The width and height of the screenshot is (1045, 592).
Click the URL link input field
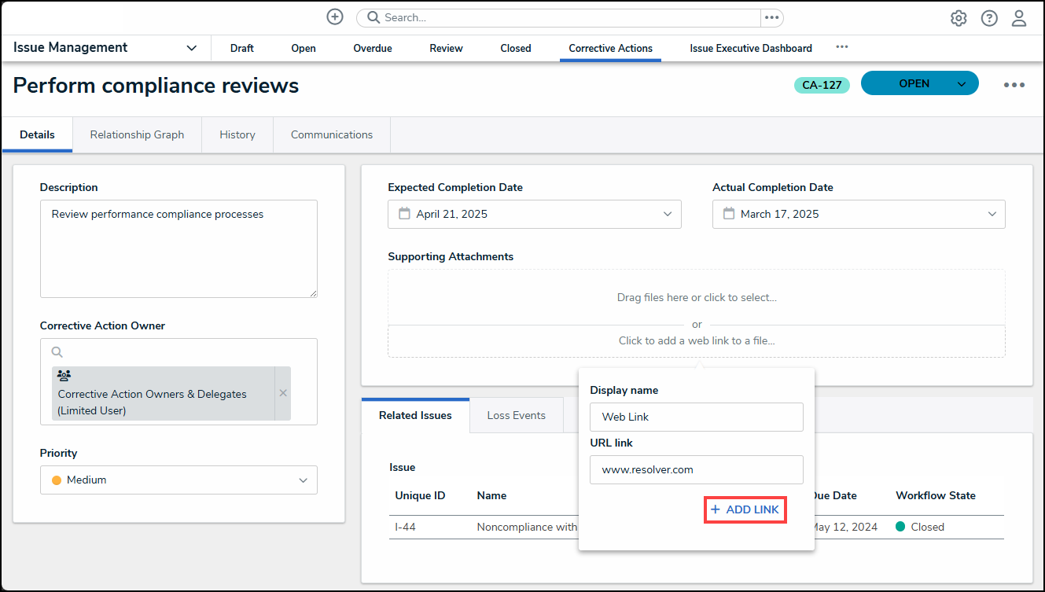696,469
